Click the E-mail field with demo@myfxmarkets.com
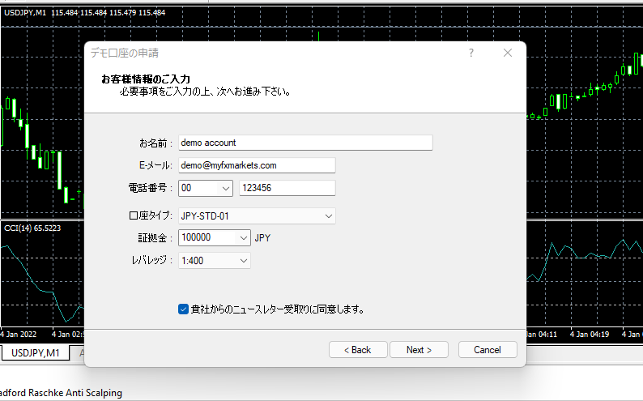Image resolution: width=643 pixels, height=401 pixels. (257, 165)
